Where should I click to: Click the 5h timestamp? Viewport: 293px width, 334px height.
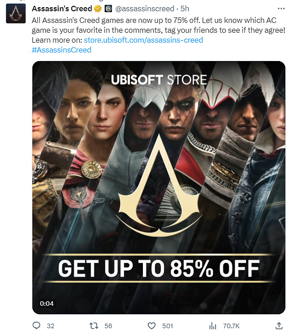pyautogui.click(x=185, y=9)
